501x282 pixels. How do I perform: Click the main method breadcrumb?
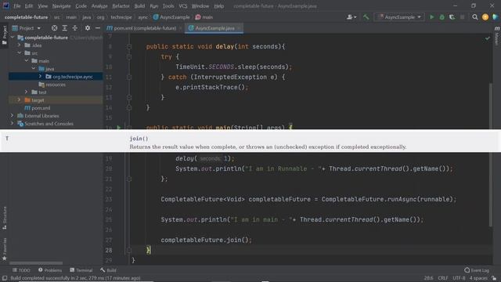click(204, 17)
